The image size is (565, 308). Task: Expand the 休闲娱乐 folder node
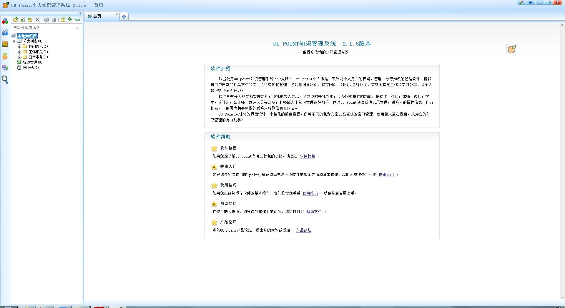(19, 46)
